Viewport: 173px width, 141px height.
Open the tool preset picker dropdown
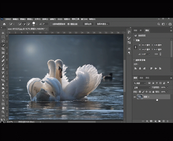click(x=14, y=24)
